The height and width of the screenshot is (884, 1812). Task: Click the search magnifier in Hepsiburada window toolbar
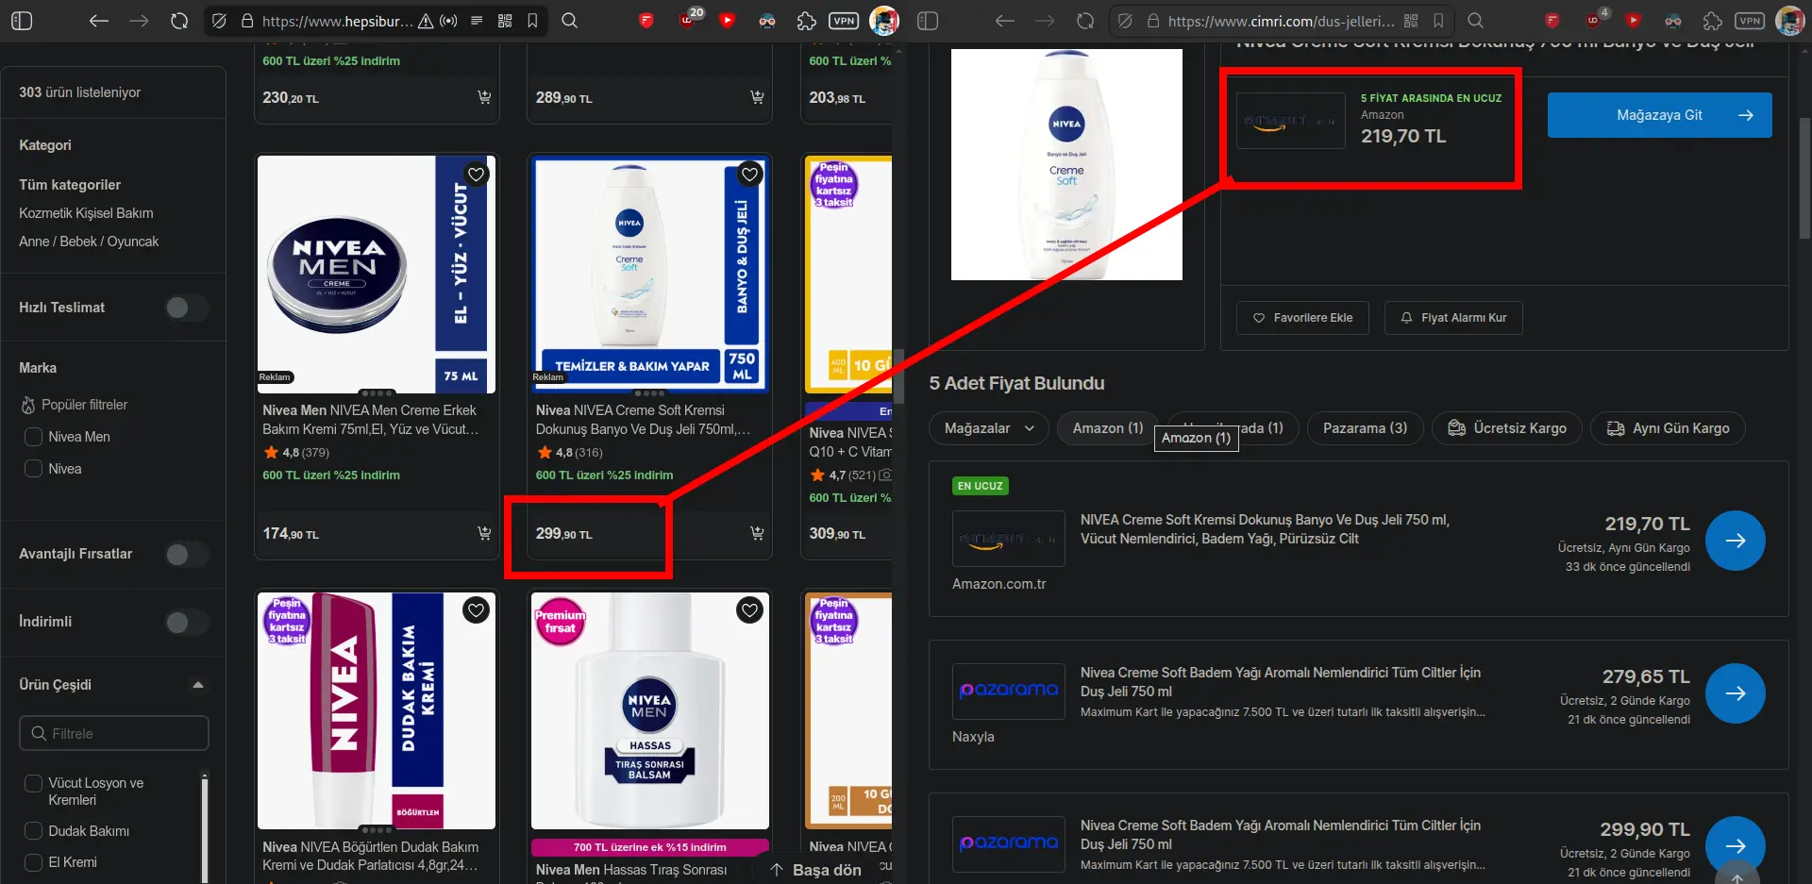coord(569,21)
